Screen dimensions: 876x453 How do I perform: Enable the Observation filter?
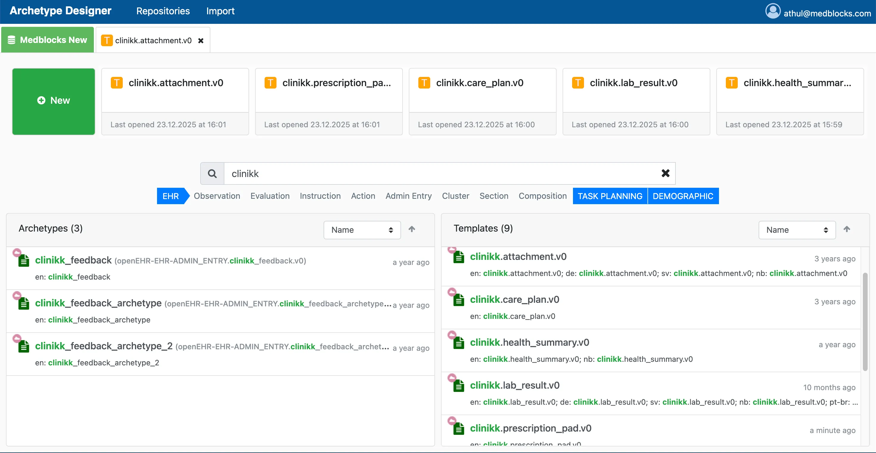point(217,196)
